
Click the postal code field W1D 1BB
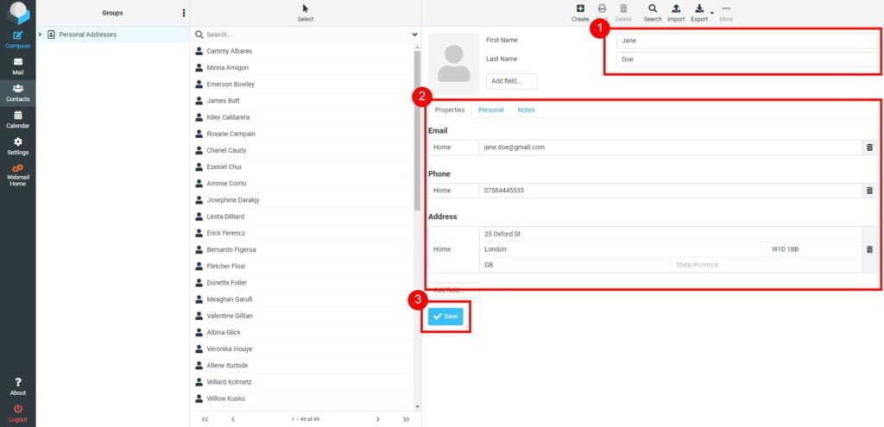coord(813,249)
